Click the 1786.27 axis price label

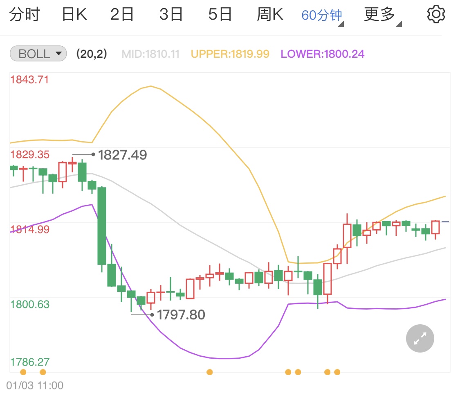(x=29, y=362)
